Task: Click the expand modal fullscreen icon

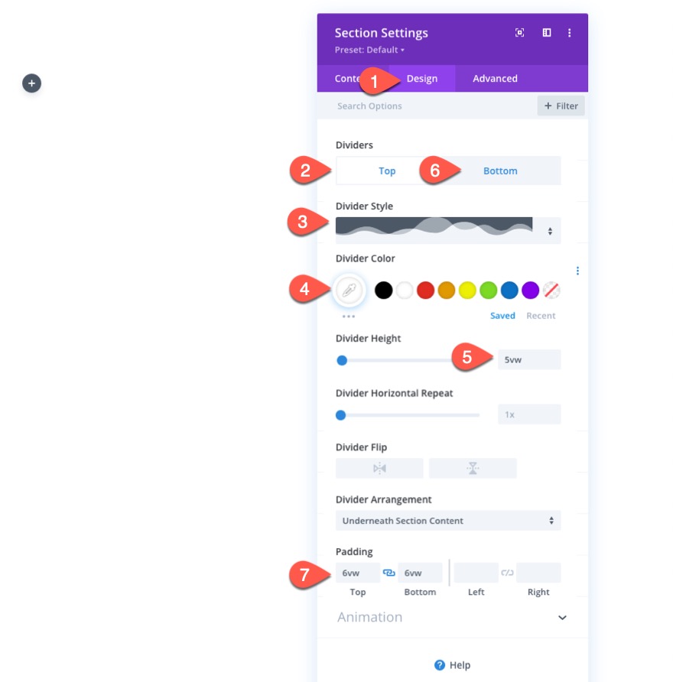Action: (x=519, y=33)
